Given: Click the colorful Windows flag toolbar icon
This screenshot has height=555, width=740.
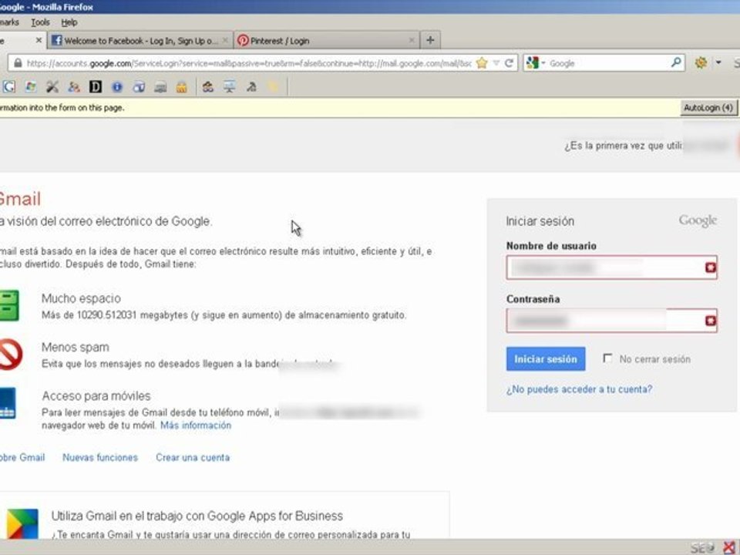Looking at the screenshot, I should point(31,87).
